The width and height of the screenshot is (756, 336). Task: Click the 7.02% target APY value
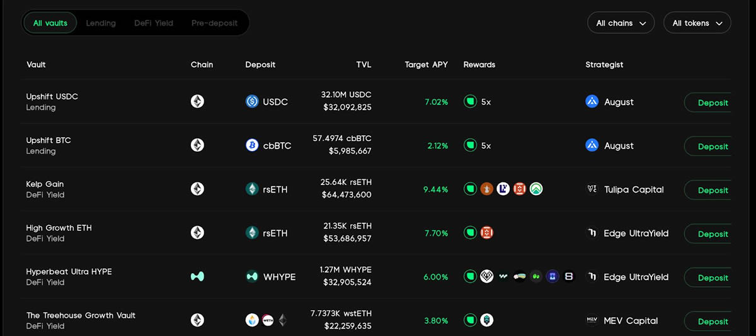[x=437, y=101]
